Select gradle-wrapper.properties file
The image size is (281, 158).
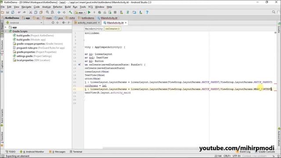pos(38,44)
